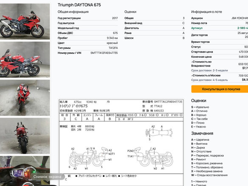The width and height of the screenshot is (248, 186).
Task: Click the frame type value TA12FA
Action: [x=113, y=48]
